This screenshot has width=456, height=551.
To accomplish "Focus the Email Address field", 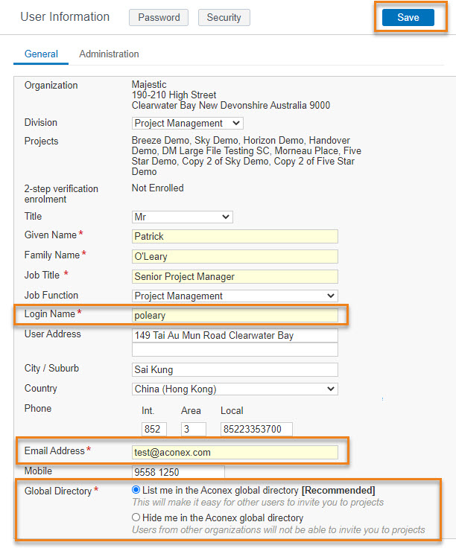I will tap(235, 453).
